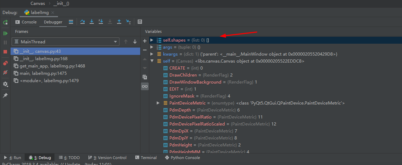Stop the debug session
This screenshot has width=402, height=165.
5,52
